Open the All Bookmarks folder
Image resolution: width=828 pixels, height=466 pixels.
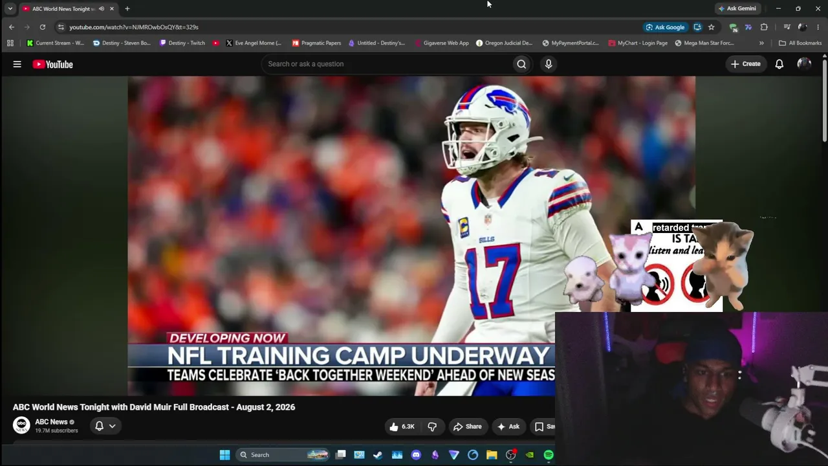800,43
